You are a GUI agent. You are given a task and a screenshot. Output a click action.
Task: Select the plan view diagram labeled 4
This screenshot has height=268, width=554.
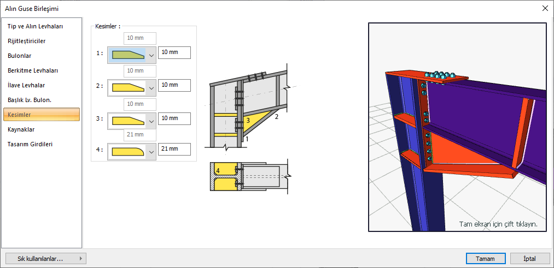tap(249, 177)
